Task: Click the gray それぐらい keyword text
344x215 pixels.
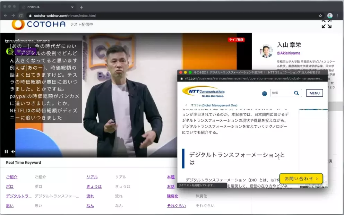Action: tap(205, 206)
